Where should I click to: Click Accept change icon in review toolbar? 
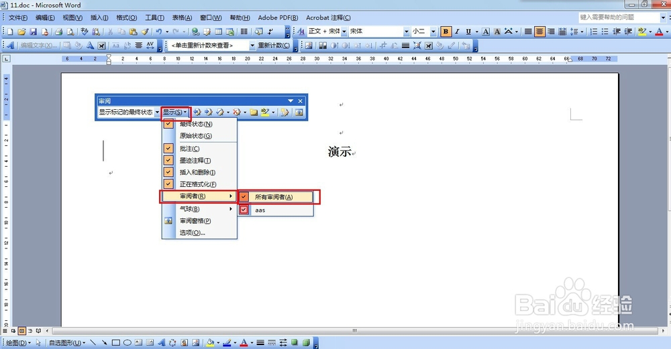tap(220, 112)
